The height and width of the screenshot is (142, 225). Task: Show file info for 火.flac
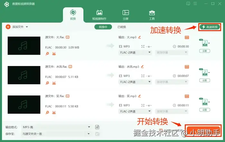point(67,37)
